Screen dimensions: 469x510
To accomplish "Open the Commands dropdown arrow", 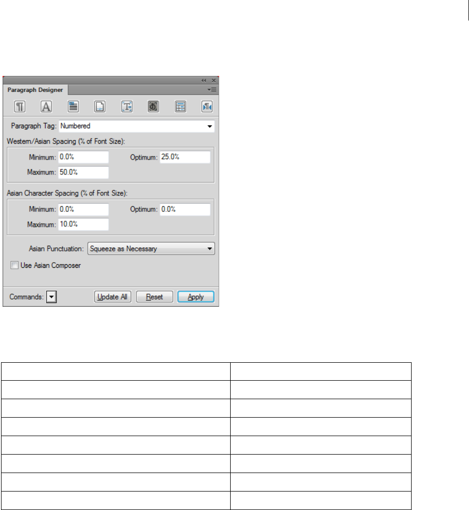I will tap(51, 297).
